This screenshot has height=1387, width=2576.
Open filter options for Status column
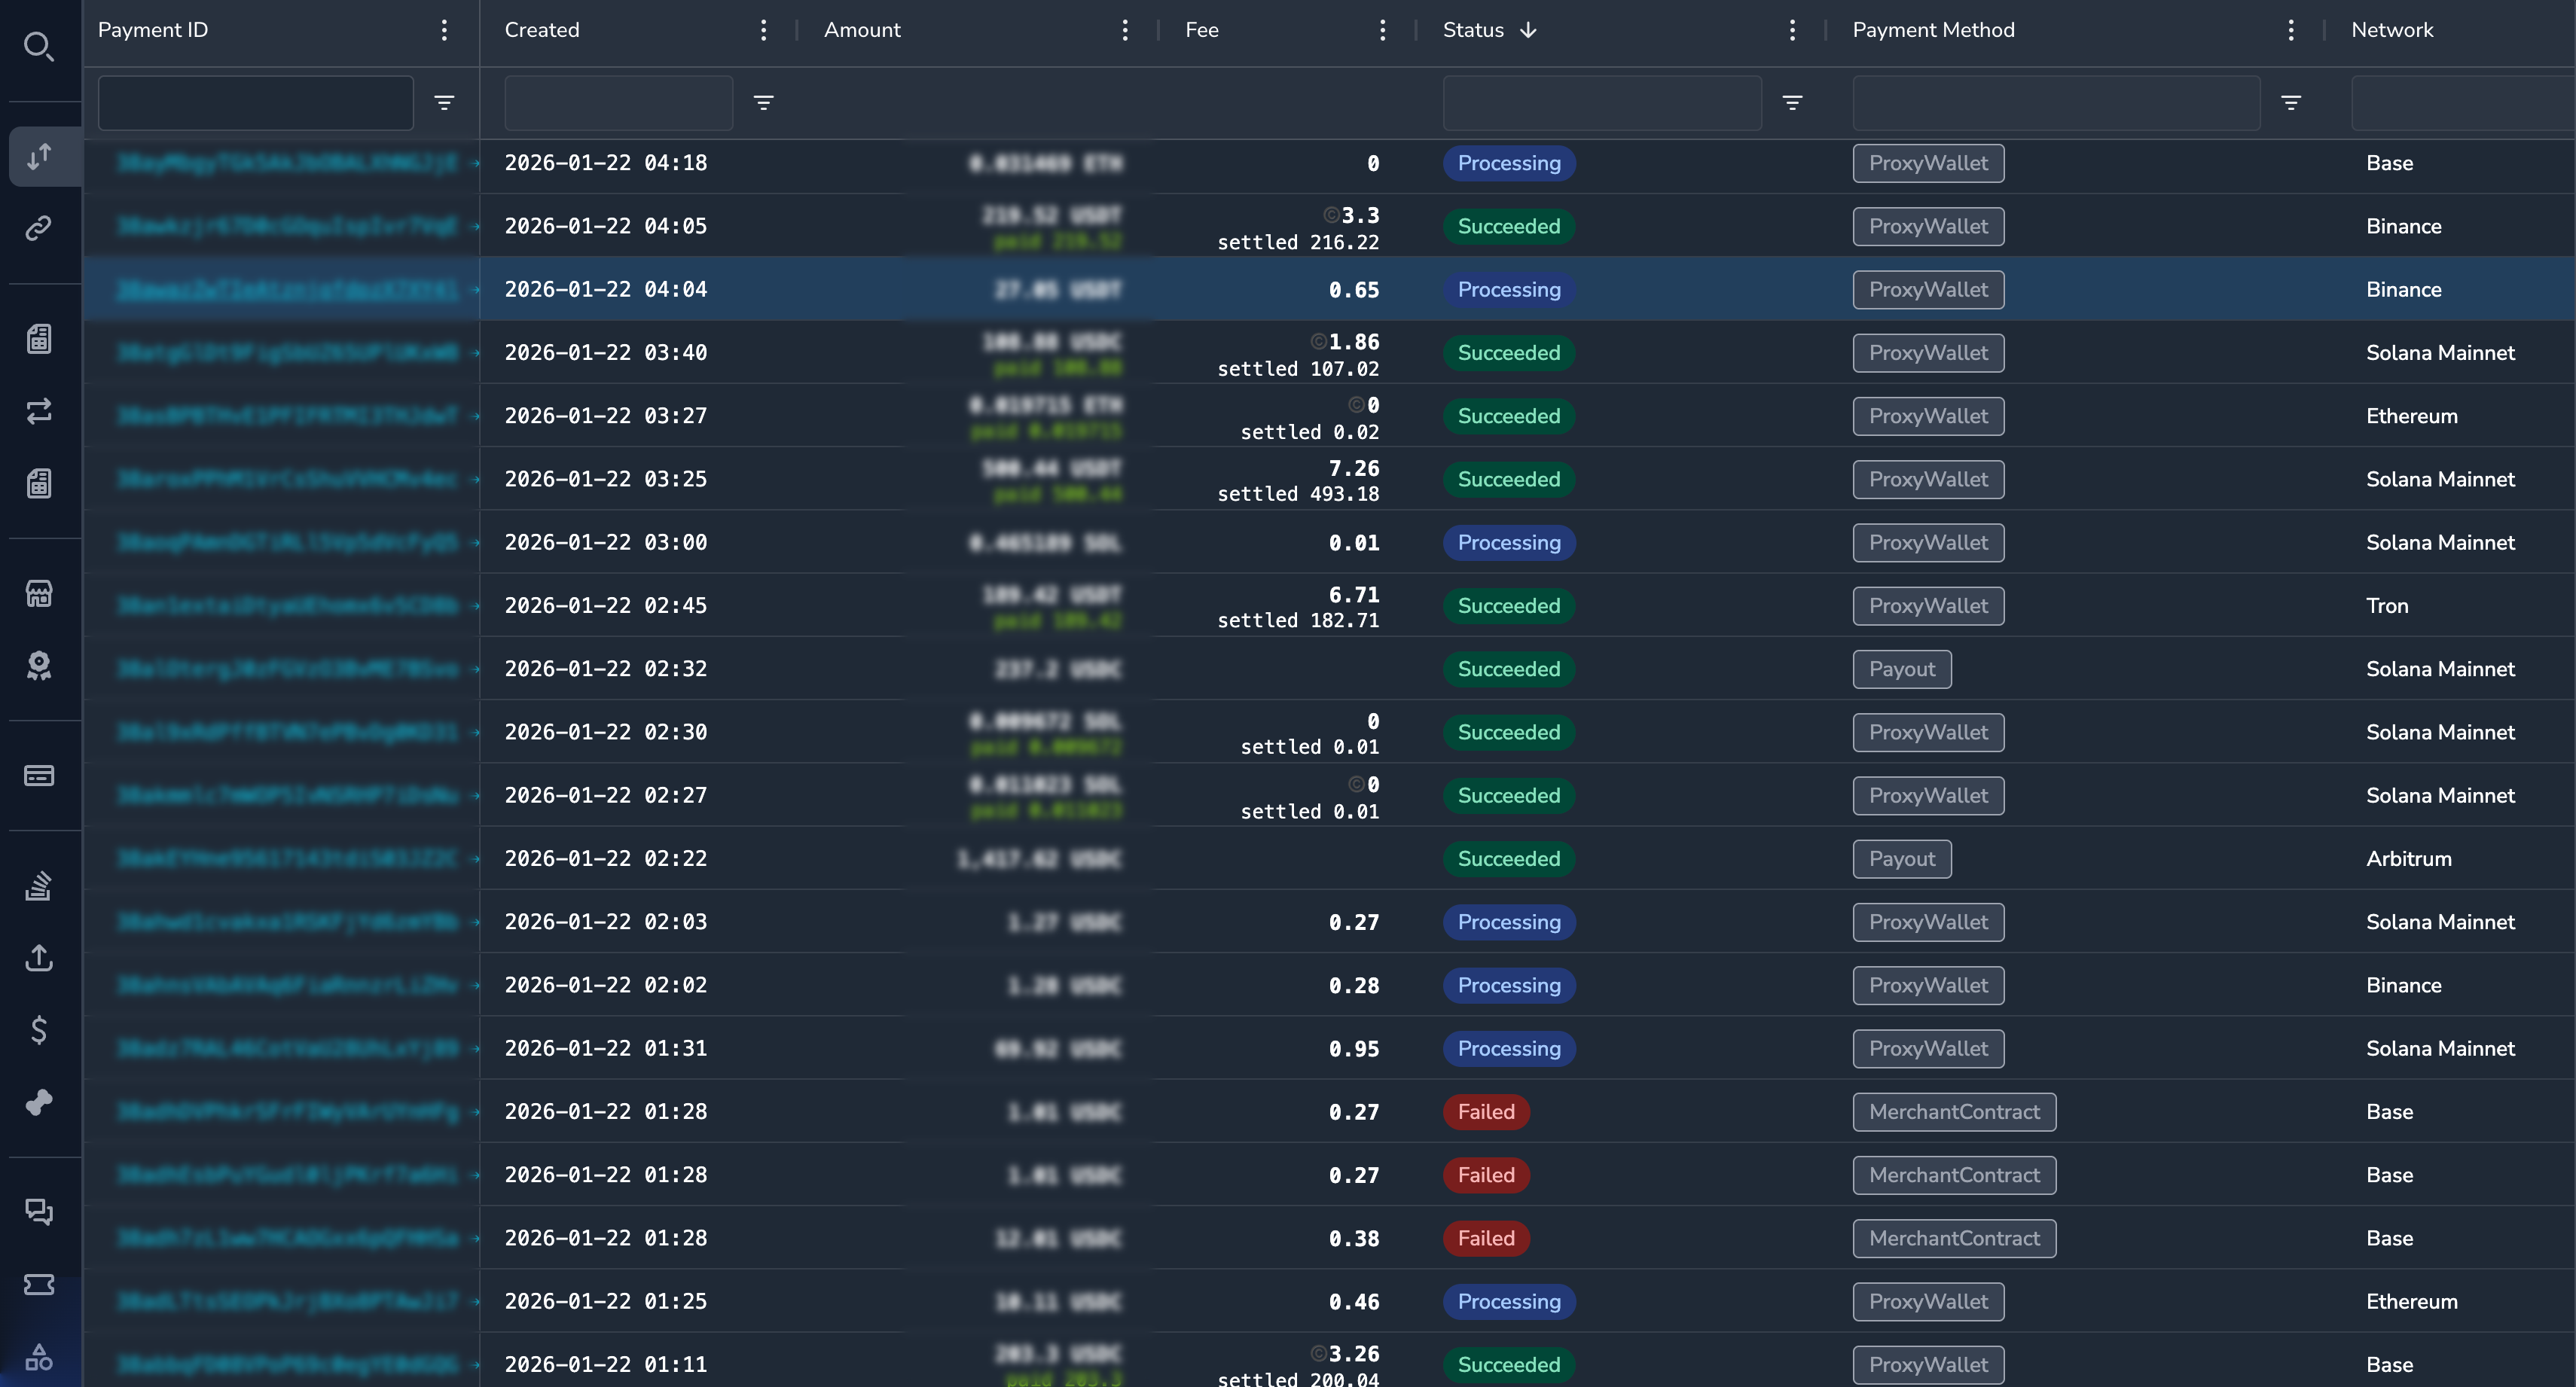coord(1792,102)
